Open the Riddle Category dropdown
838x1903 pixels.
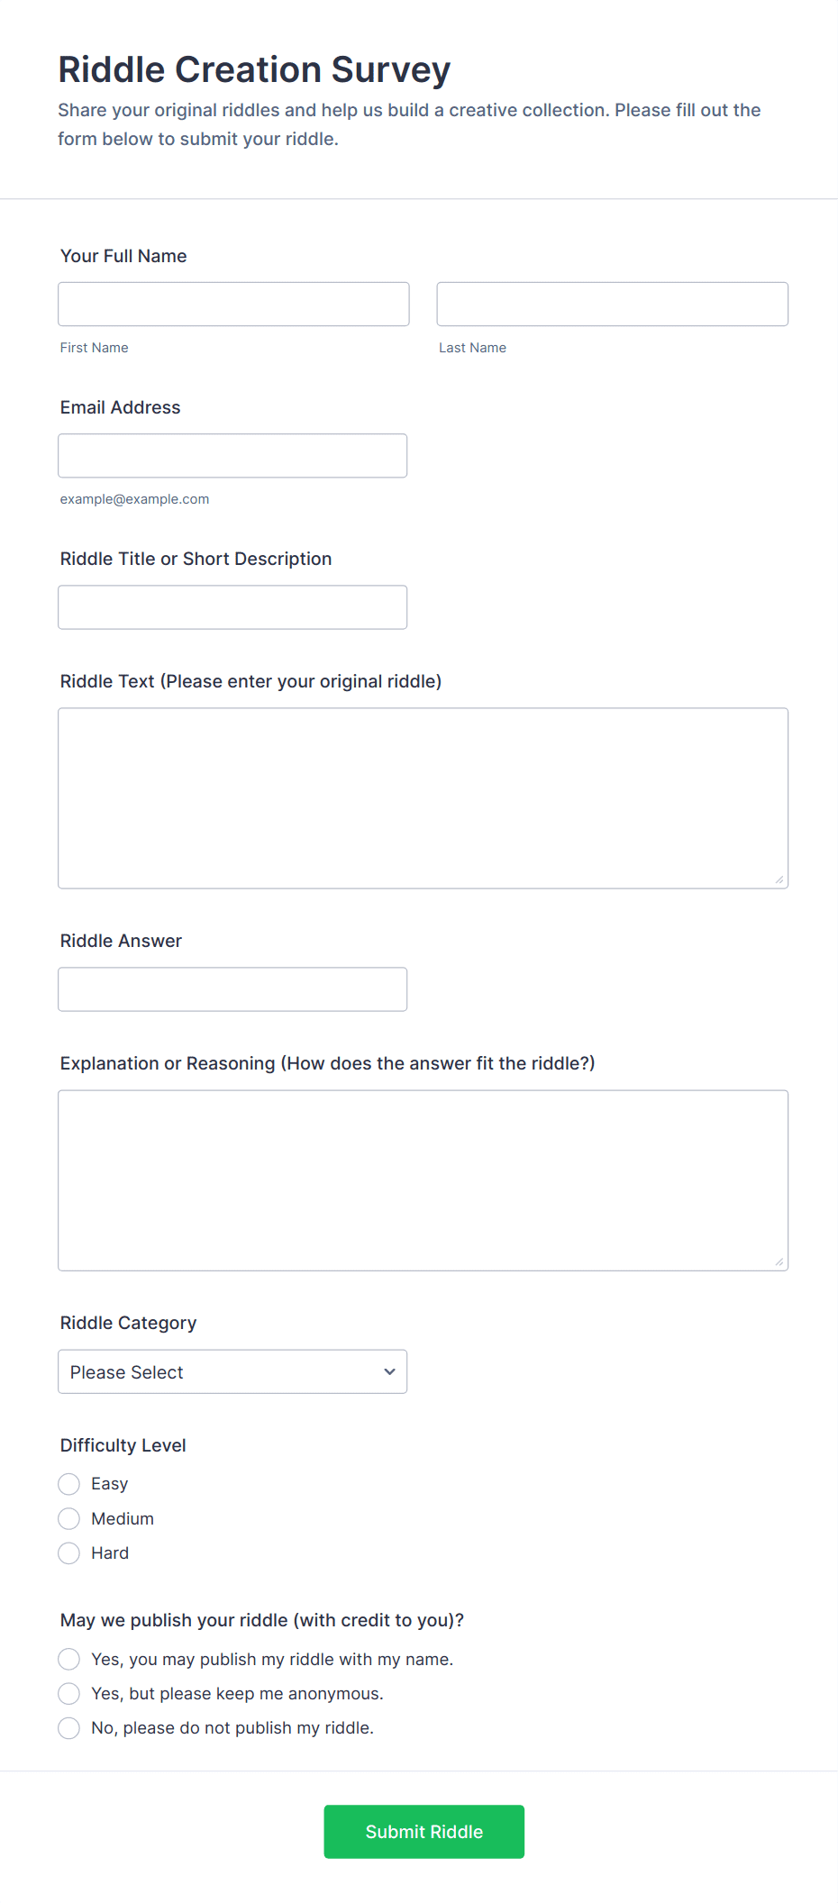pos(232,1371)
